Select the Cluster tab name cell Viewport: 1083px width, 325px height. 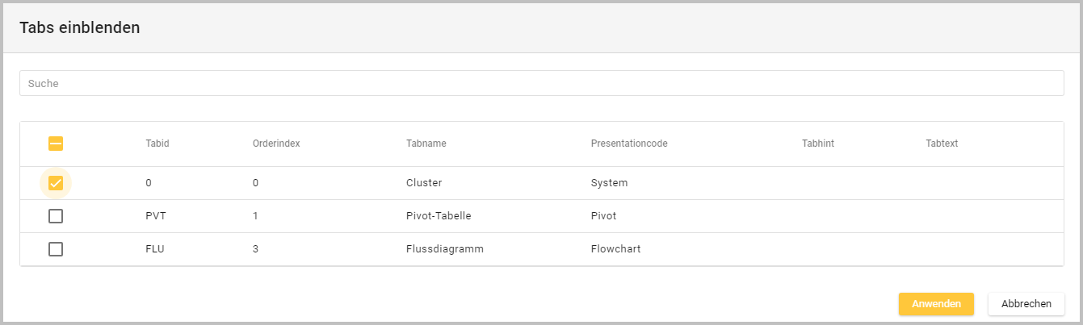tap(424, 183)
